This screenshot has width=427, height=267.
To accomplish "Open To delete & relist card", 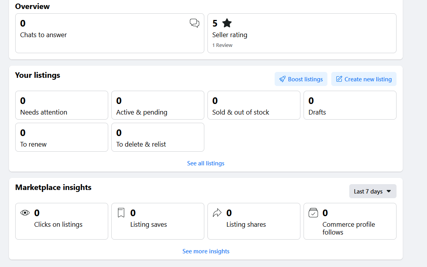I will click(157, 137).
